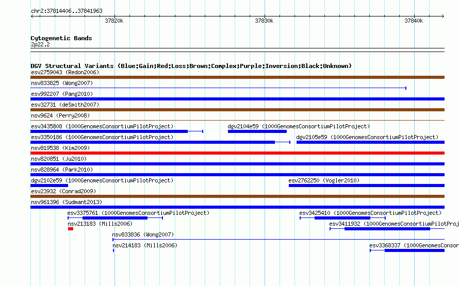Click the esv3375761 thick blue bar
The width and height of the screenshot is (459, 286).
tap(115, 218)
